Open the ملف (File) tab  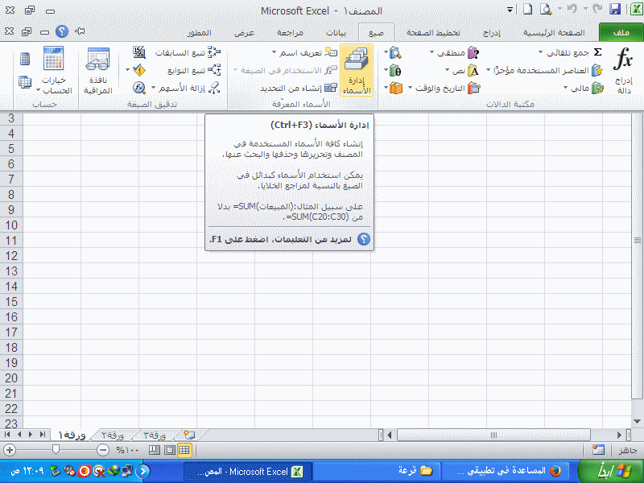pos(621,32)
